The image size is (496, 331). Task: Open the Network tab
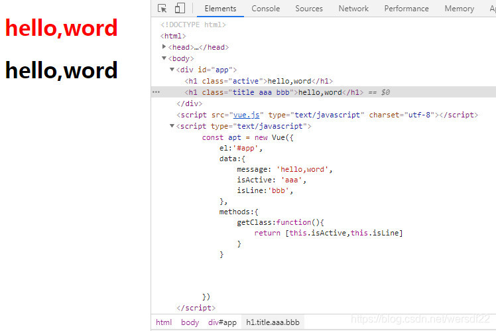pos(353,9)
